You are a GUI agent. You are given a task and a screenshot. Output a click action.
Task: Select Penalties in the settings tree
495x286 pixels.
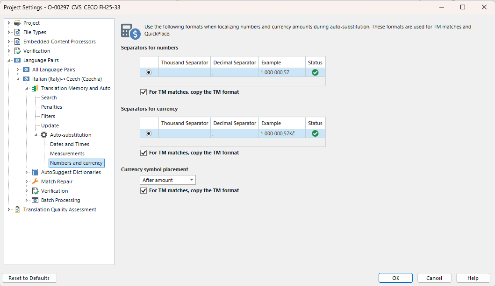coord(51,107)
